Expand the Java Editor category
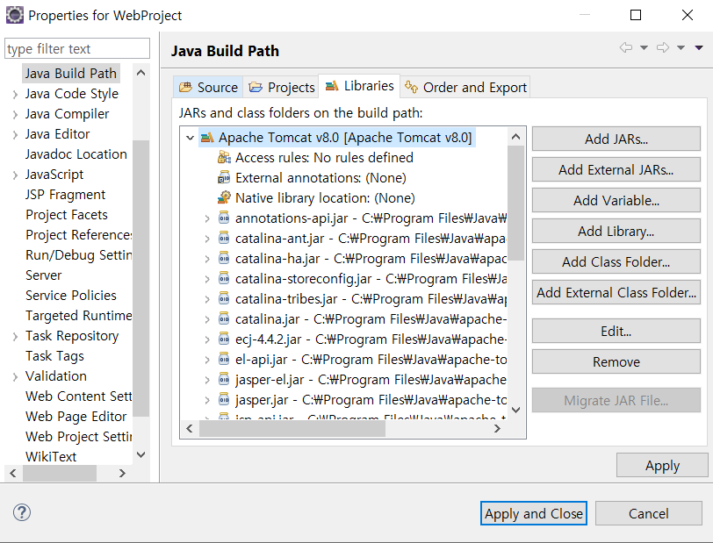713x543 pixels. [16, 134]
